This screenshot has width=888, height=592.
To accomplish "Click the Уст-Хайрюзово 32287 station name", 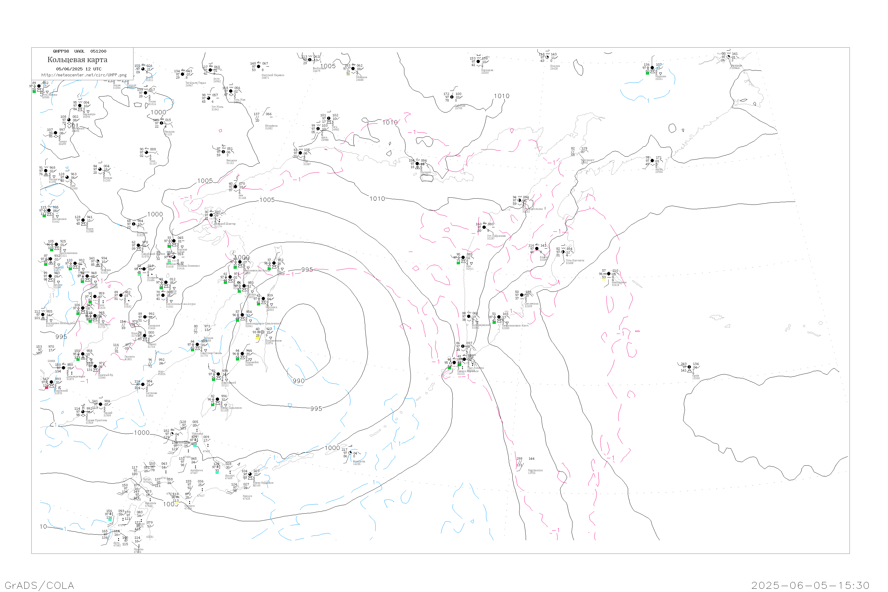I will pyautogui.click(x=496, y=236).
